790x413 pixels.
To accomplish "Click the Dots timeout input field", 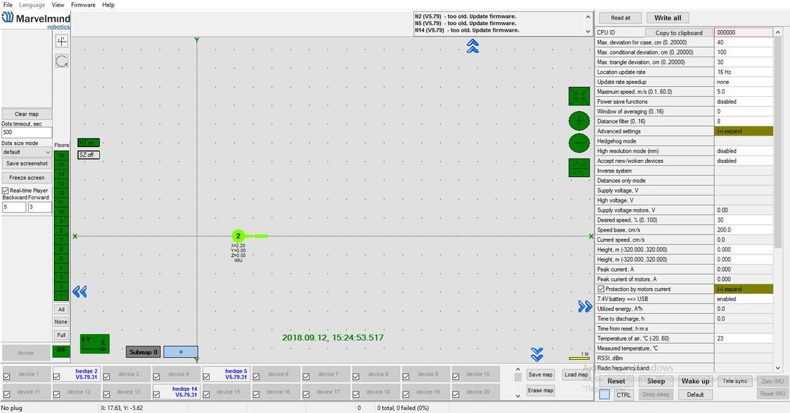I will (x=27, y=133).
